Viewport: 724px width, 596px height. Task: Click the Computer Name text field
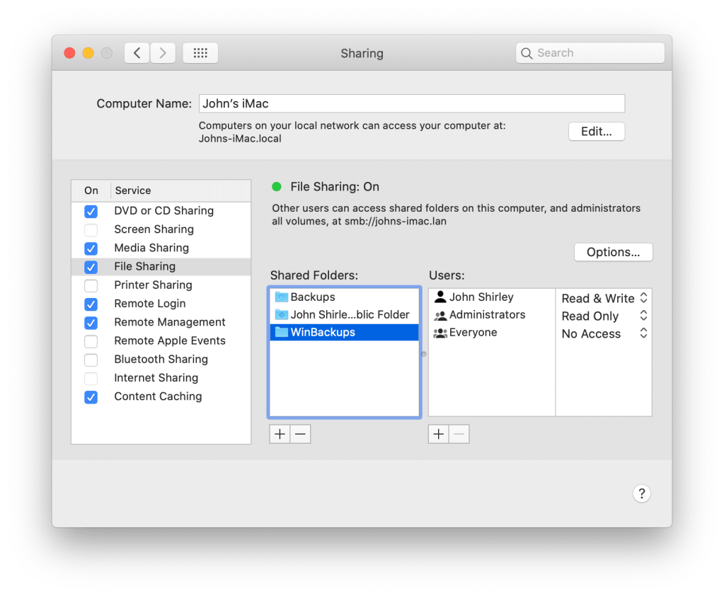(x=411, y=104)
